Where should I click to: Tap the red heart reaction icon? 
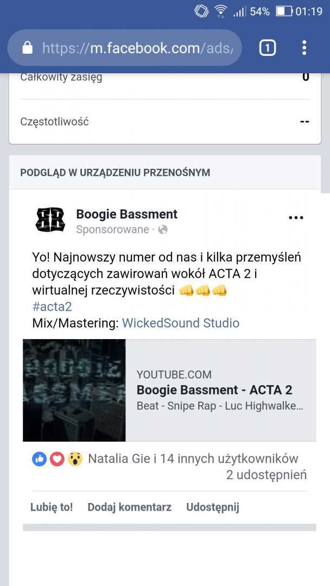point(57,459)
